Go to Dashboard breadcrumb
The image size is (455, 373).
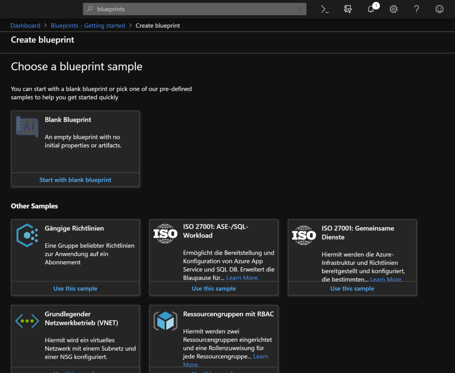tap(25, 25)
